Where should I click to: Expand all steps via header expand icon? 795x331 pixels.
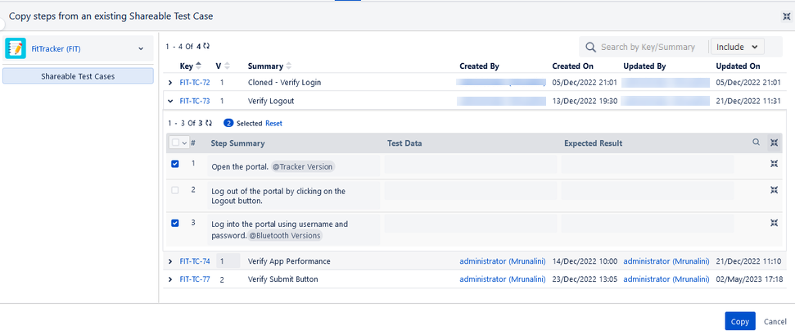coord(774,143)
